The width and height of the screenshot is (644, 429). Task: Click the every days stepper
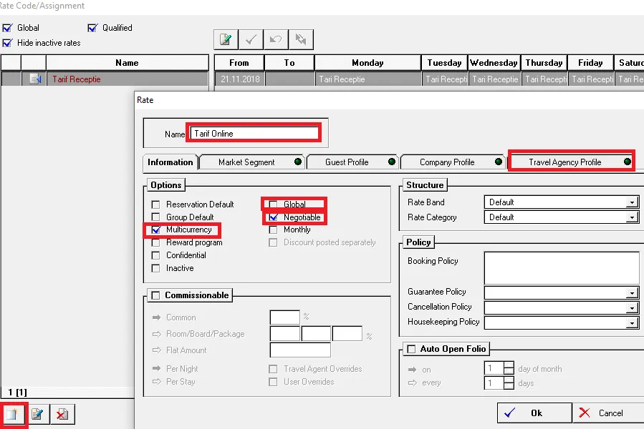(509, 383)
